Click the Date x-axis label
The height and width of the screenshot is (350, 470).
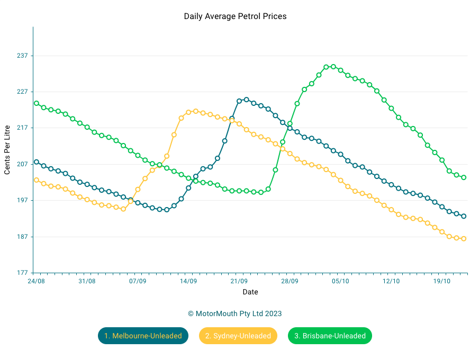[x=250, y=292]
